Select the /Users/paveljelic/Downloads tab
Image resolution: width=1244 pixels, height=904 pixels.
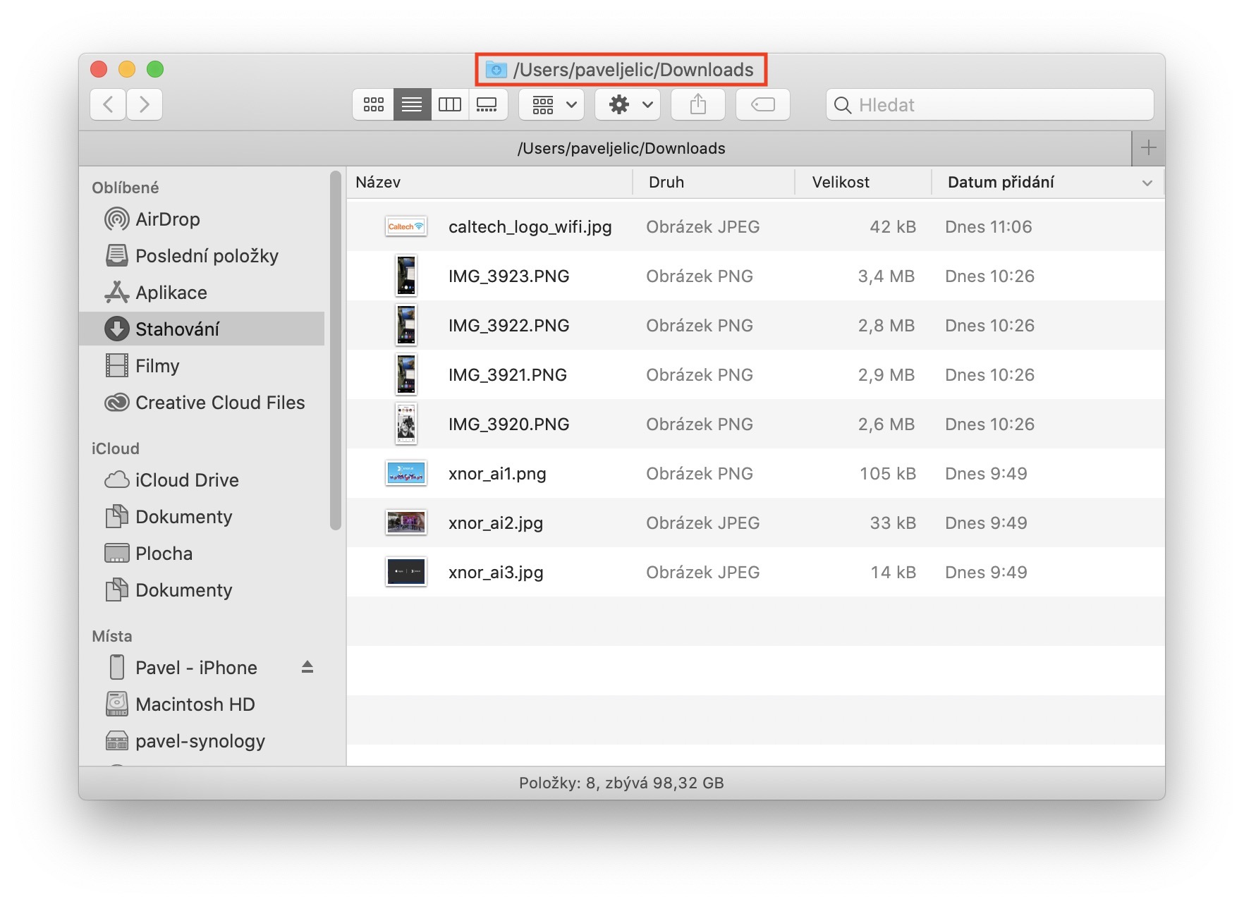pyautogui.click(x=621, y=148)
